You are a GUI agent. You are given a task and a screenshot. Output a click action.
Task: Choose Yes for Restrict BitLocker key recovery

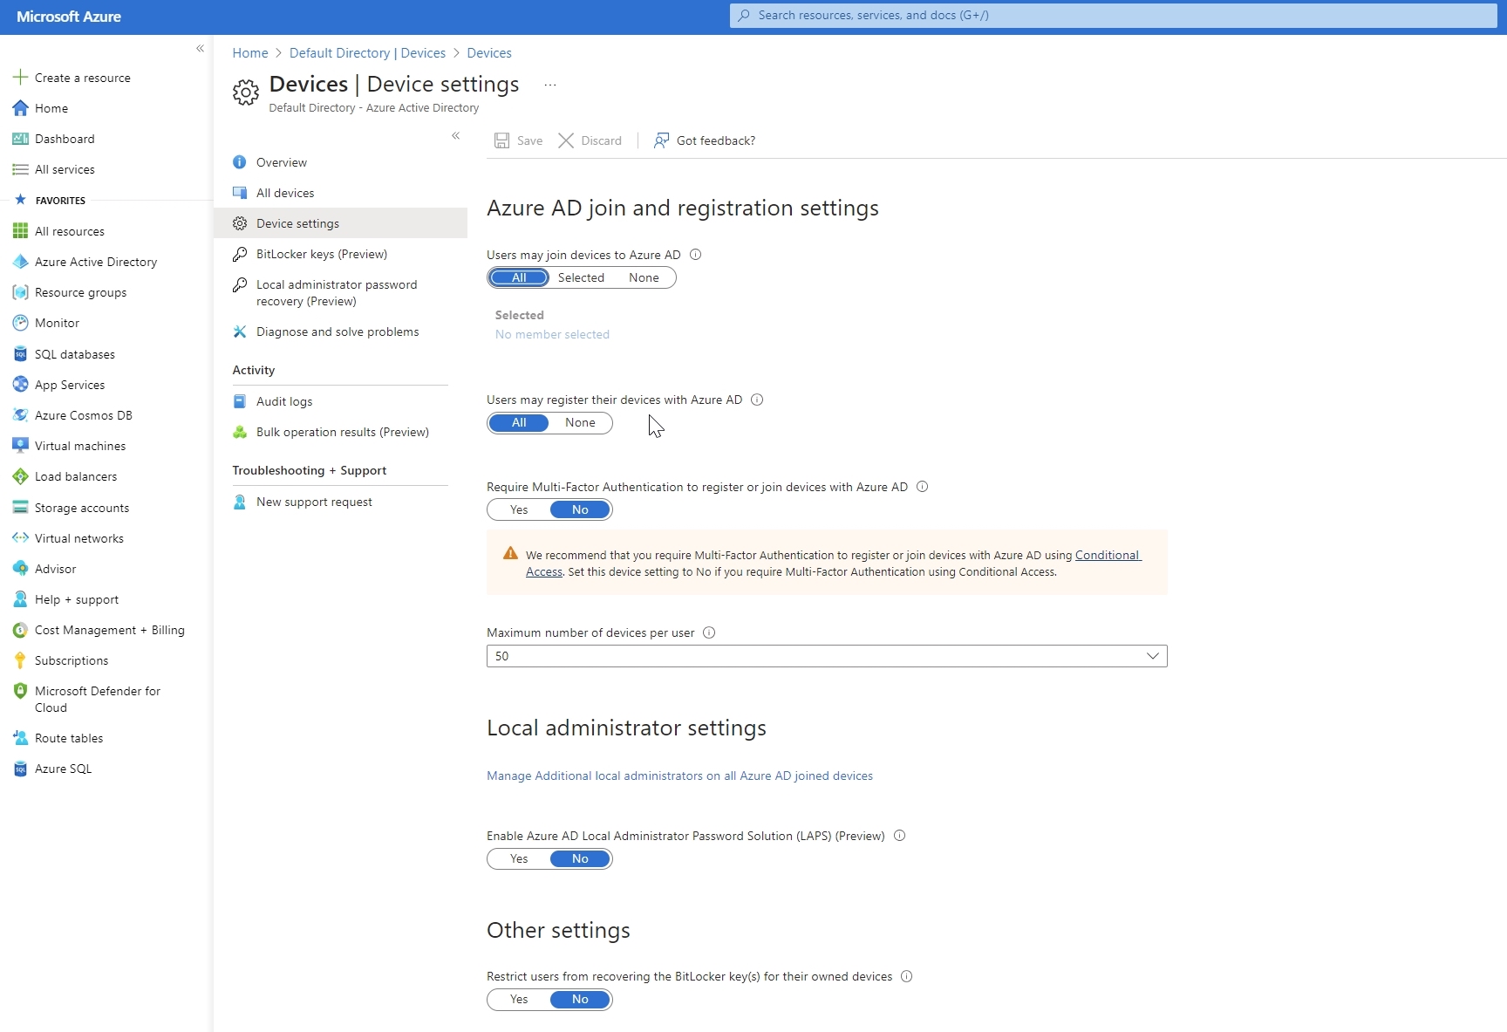(519, 1000)
